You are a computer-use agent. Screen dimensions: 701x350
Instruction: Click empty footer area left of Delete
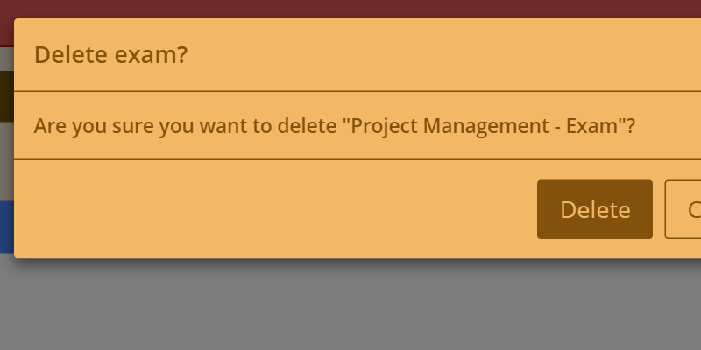pyautogui.click(x=263, y=209)
